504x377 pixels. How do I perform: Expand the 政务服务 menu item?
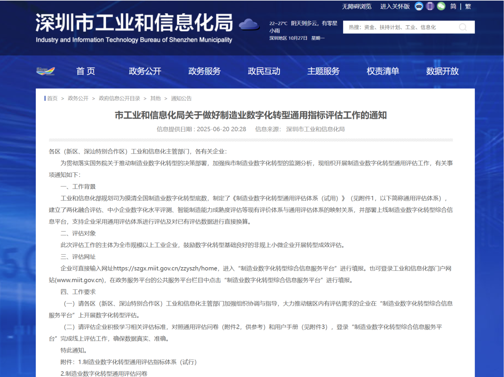(204, 71)
